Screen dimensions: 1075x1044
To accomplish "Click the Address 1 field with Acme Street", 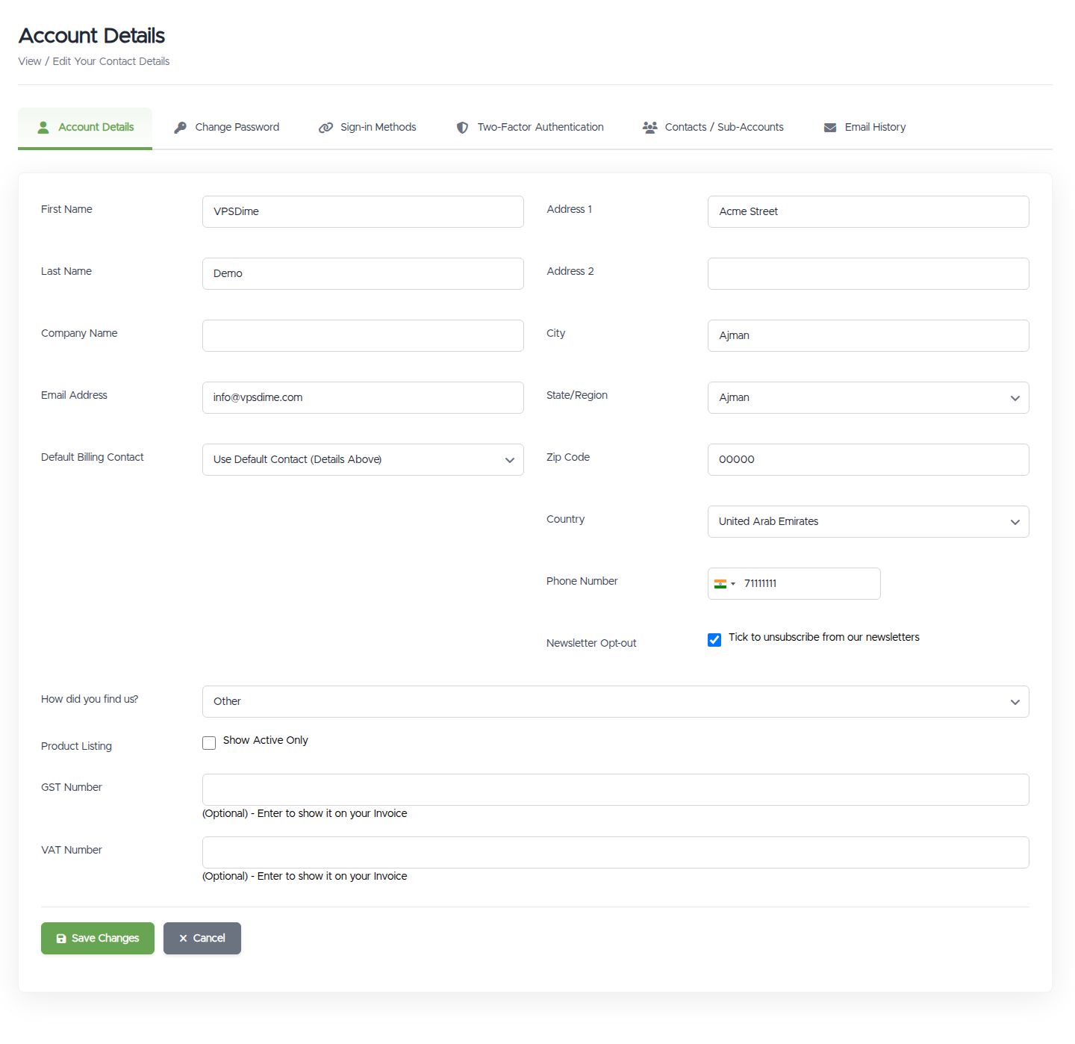I will [868, 212].
